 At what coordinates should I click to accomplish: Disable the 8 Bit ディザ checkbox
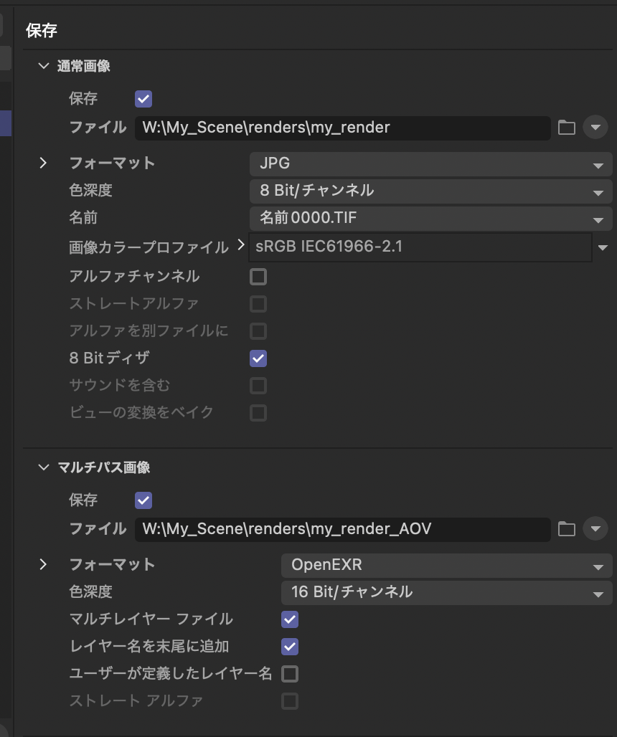258,358
